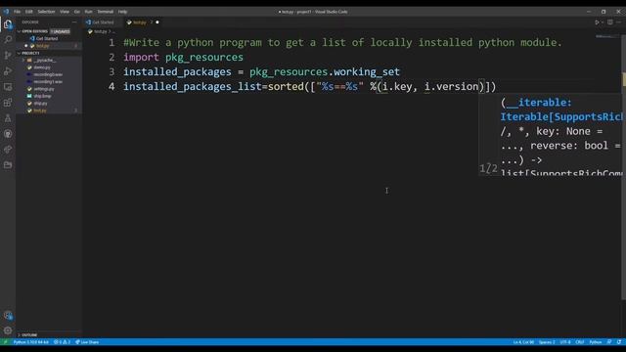Open the Help menu
The image size is (626, 352).
[x=122, y=12]
